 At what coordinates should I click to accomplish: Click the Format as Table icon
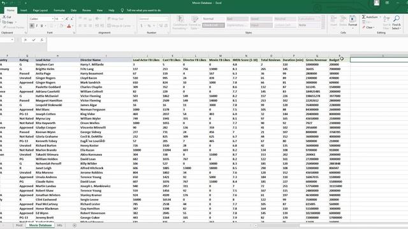tap(194, 22)
